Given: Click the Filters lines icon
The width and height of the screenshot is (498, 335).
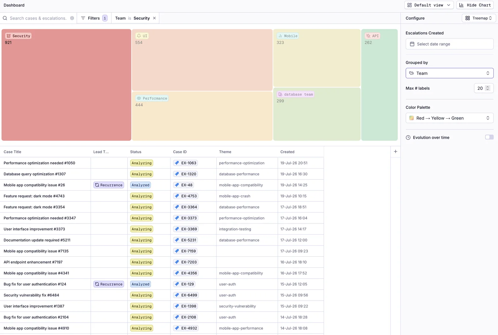Looking at the screenshot, I should [x=83, y=18].
